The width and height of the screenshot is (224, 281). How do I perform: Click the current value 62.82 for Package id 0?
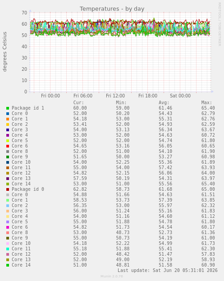[x=80, y=189]
